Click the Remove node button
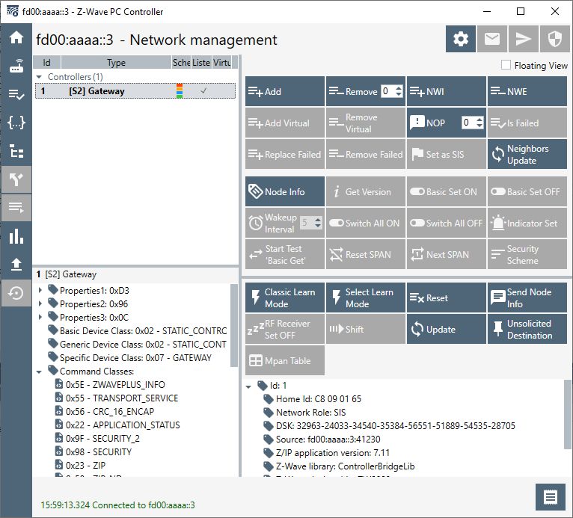Screen dimensions: 573x518 pyautogui.click(x=352, y=91)
